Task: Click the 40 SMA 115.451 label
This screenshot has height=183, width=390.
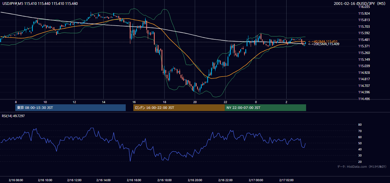Action: point(323,41)
